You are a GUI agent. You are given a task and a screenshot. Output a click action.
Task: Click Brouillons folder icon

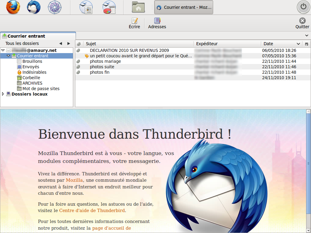pos(19,61)
